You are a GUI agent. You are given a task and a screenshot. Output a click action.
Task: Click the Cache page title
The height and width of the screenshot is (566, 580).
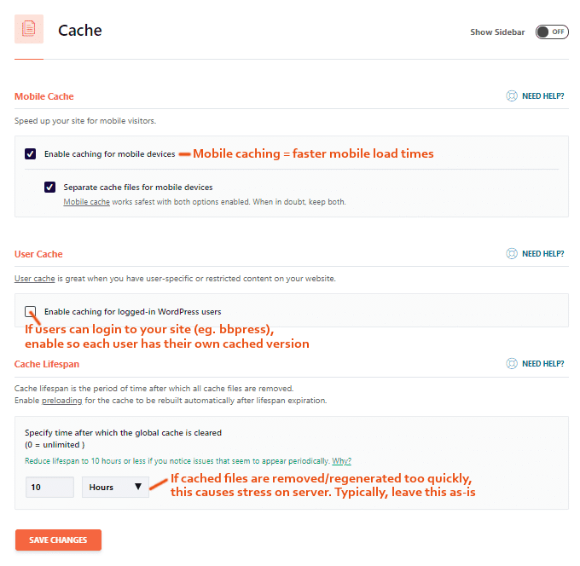80,31
